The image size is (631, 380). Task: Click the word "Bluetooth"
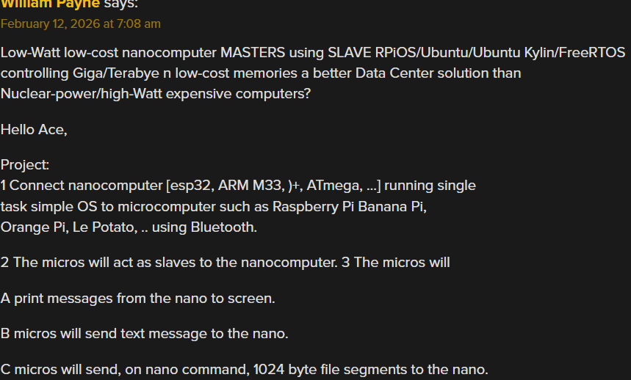223,227
